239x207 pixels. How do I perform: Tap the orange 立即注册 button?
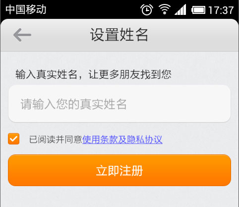pyautogui.click(x=119, y=170)
